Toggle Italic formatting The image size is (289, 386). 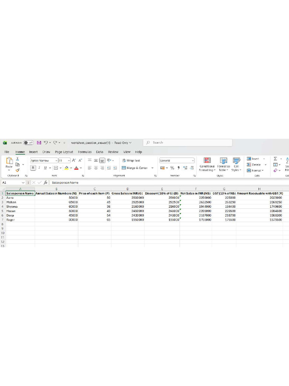(x=39, y=168)
